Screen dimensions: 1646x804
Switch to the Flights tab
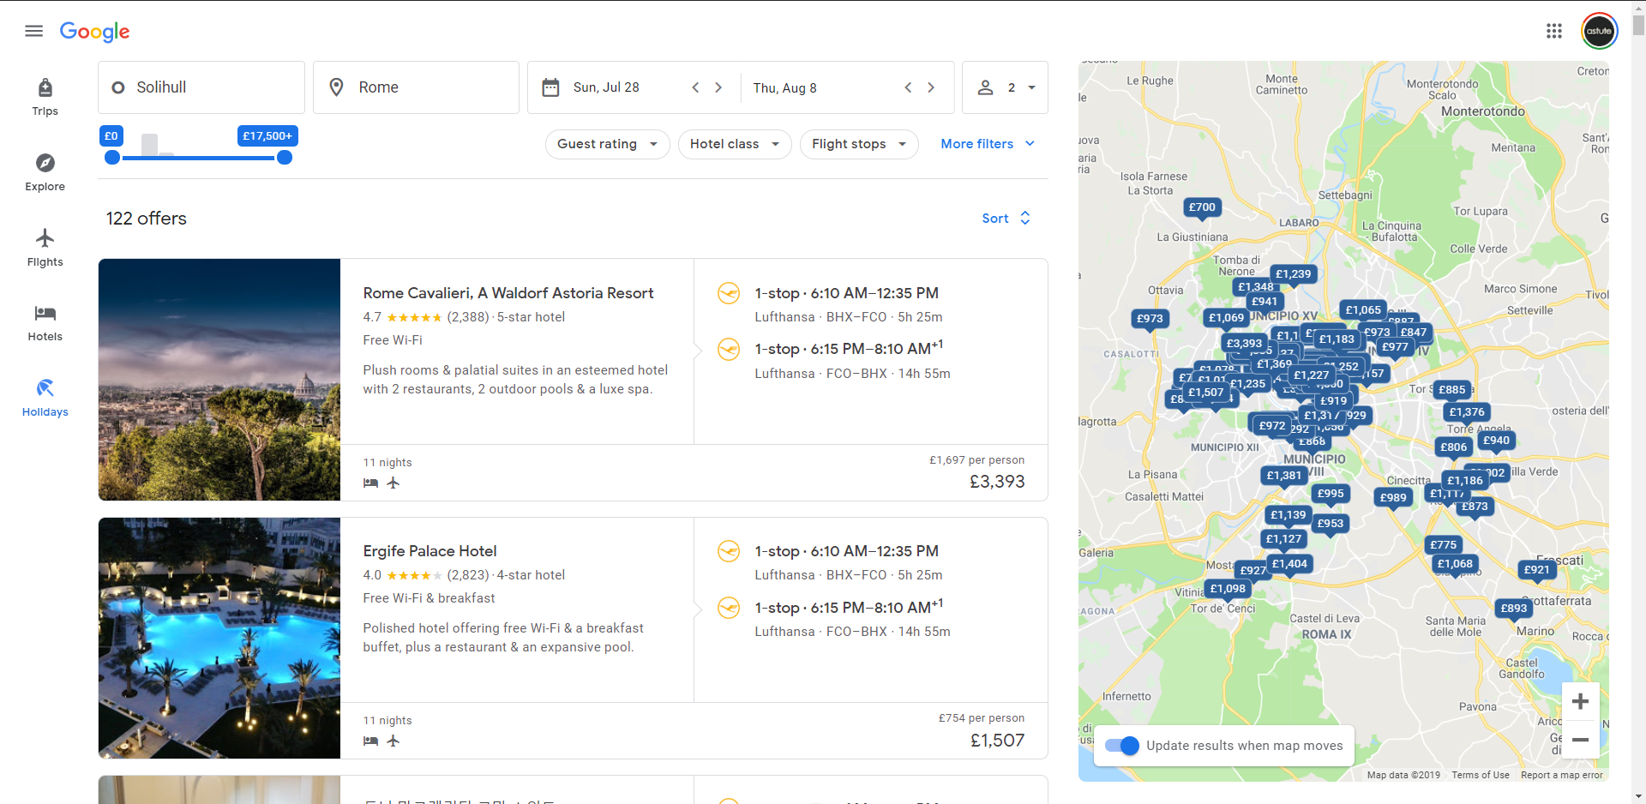[x=45, y=248]
